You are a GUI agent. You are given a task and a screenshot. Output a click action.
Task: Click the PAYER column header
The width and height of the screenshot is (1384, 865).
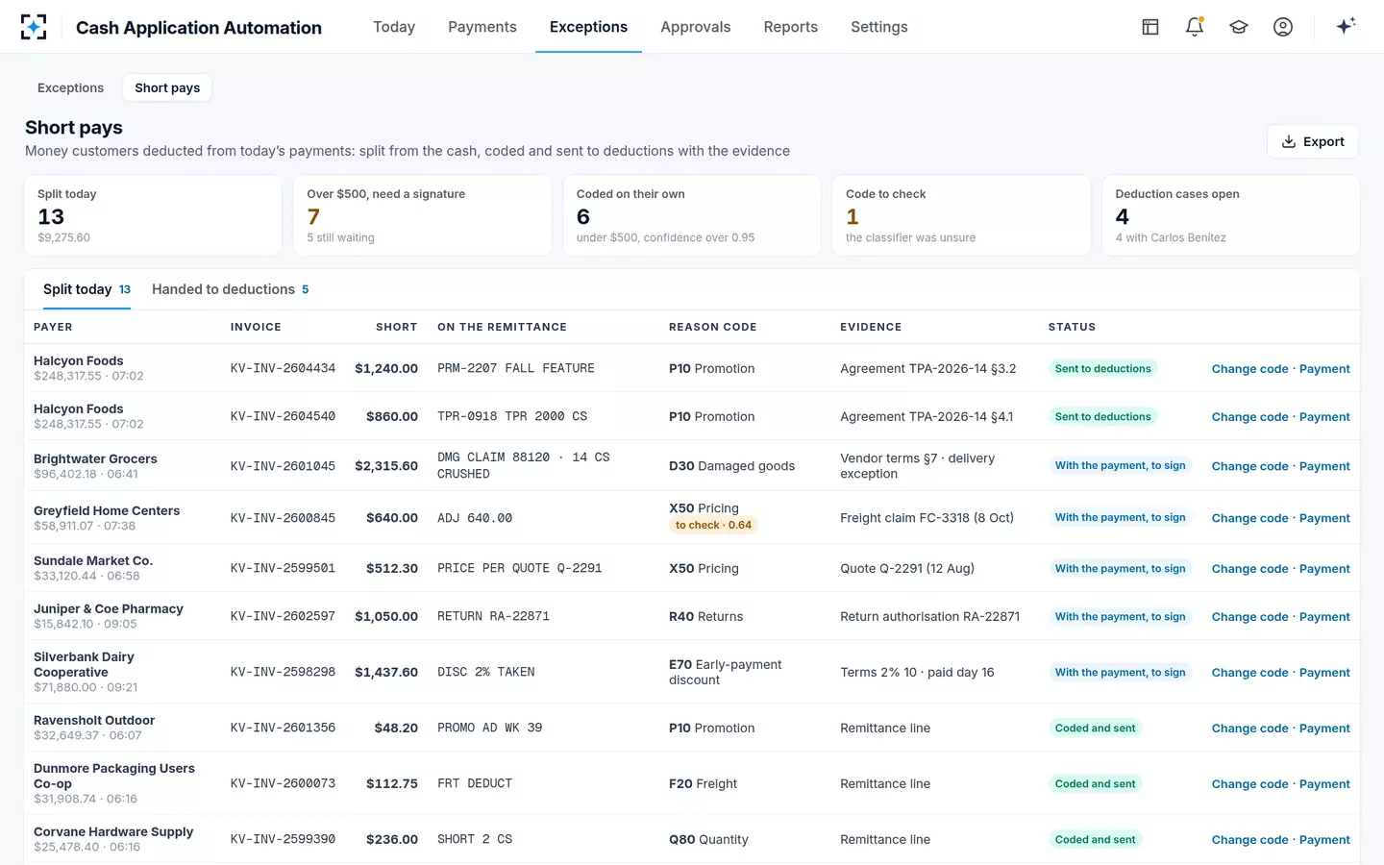[53, 327]
